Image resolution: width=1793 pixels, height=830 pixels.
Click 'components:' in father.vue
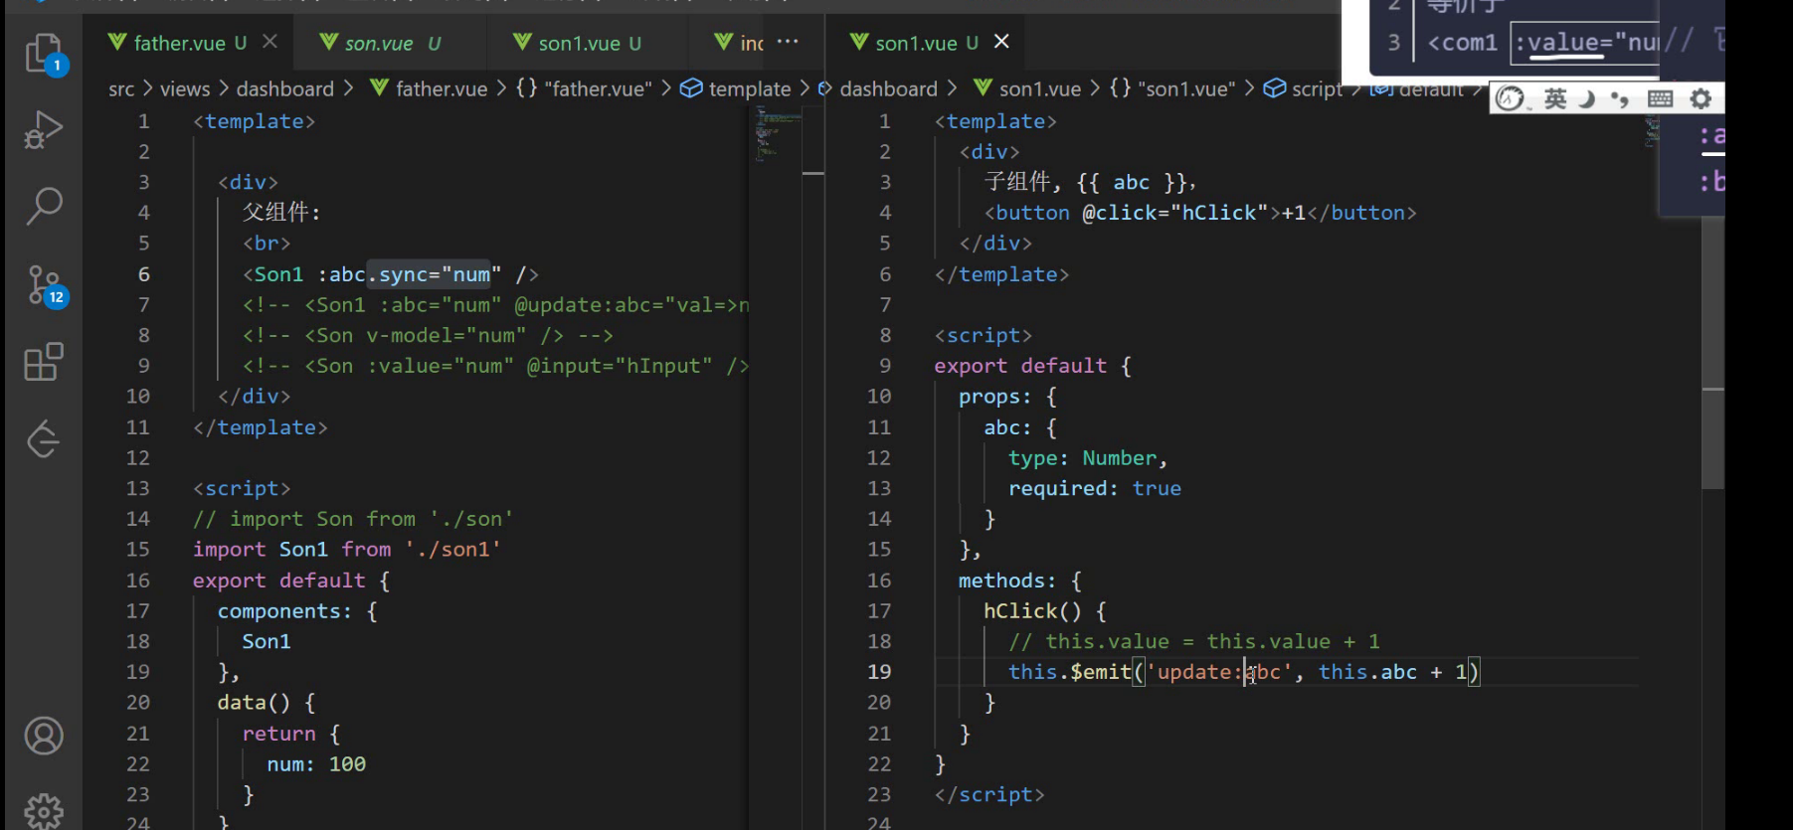pos(284,611)
